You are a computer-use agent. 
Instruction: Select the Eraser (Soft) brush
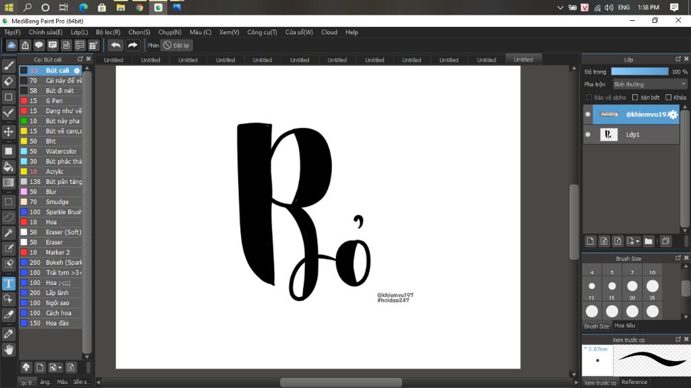pos(51,232)
